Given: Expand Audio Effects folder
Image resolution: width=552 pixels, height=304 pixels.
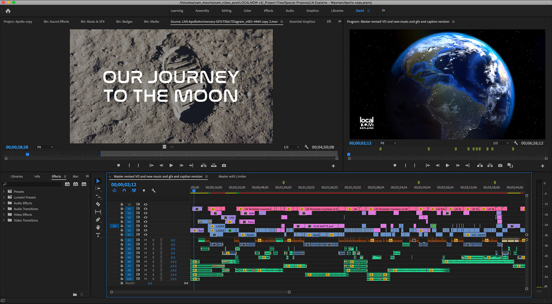Looking at the screenshot, I should (4, 203).
